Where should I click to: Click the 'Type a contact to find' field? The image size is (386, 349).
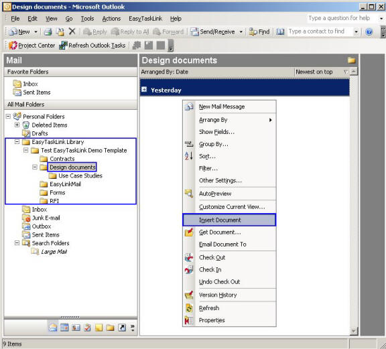320,31
